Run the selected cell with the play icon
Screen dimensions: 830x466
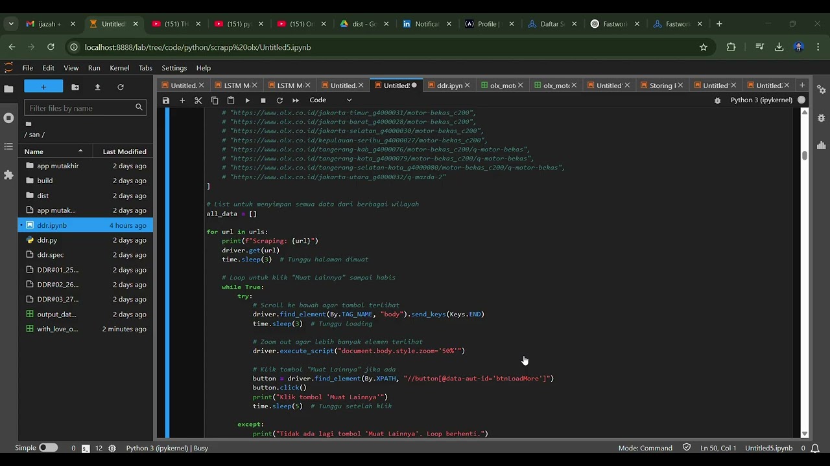pos(247,100)
